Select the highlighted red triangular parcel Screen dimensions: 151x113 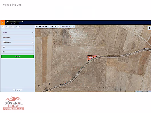(91, 57)
